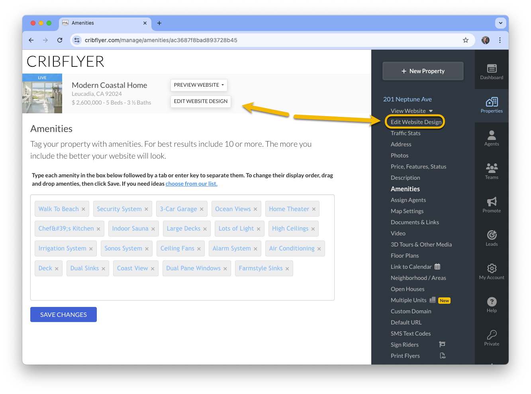Image resolution: width=531 pixels, height=394 pixels.
Task: Expand the View Website menu arrow
Action: pyautogui.click(x=431, y=111)
